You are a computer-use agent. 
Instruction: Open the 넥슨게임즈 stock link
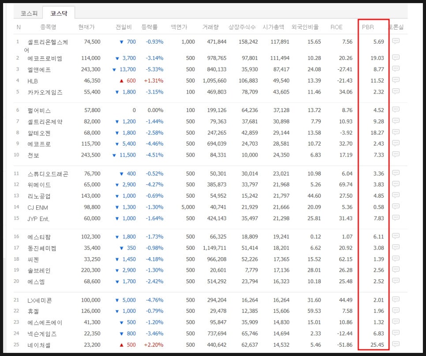(42, 334)
